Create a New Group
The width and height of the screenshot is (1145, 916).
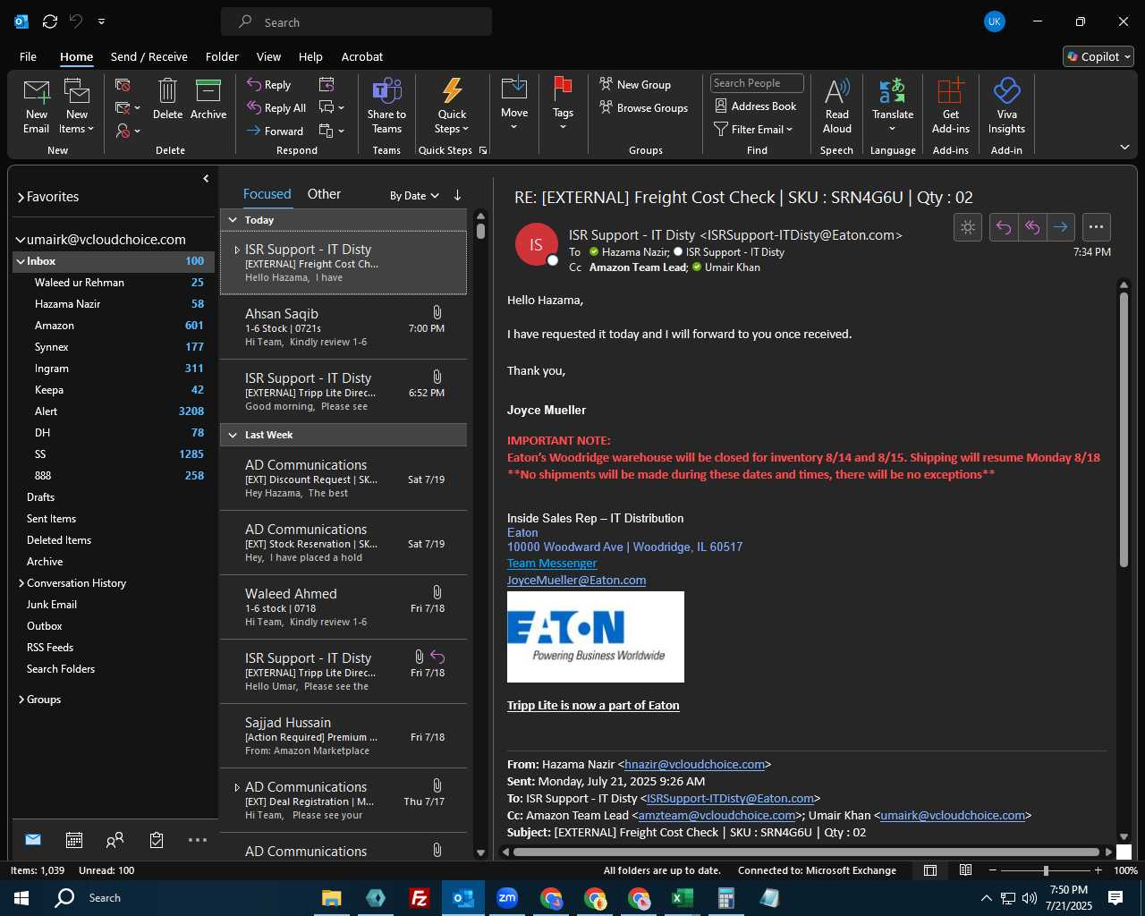pyautogui.click(x=635, y=84)
